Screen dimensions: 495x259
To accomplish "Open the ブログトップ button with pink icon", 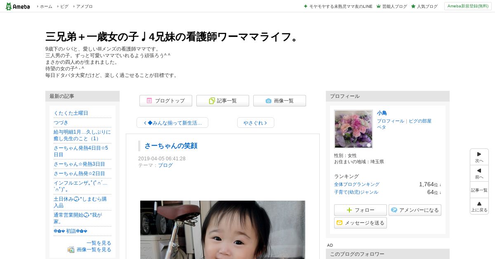I will (166, 101).
